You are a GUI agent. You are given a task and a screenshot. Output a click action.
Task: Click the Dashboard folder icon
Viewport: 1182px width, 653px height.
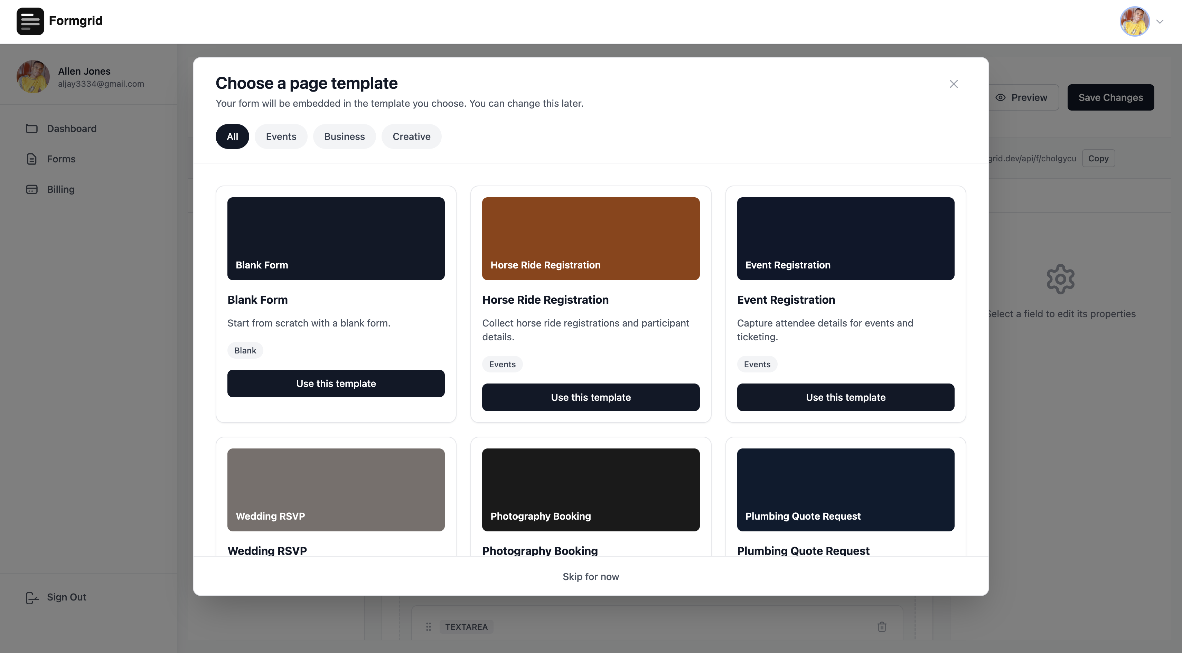pos(32,129)
